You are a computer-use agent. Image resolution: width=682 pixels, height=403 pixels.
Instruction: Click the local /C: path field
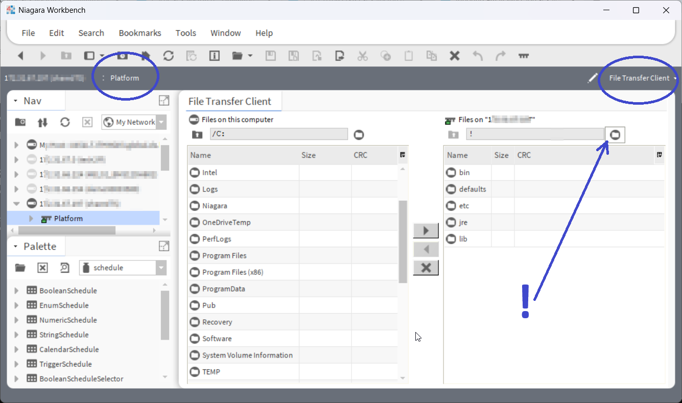coord(279,134)
